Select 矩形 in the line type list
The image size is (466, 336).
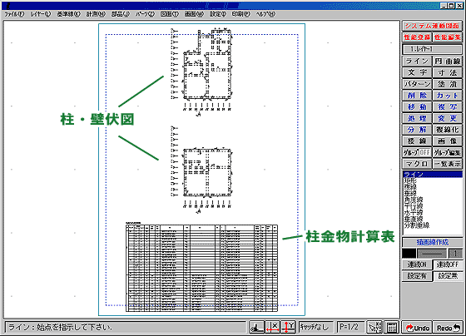(x=410, y=180)
